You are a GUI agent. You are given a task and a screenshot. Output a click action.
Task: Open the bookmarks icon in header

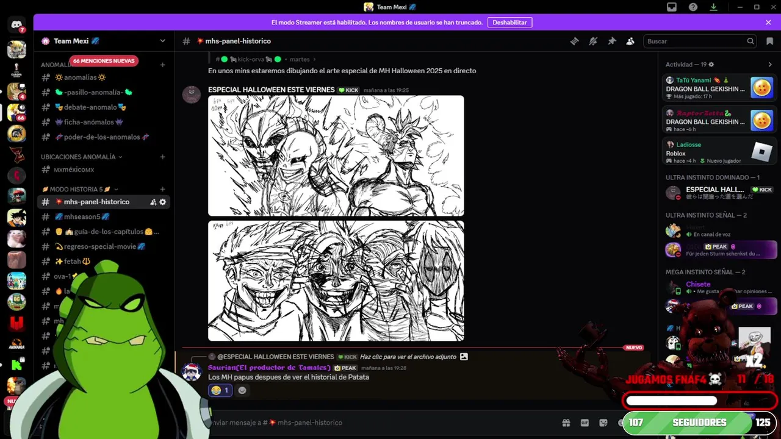click(770, 41)
